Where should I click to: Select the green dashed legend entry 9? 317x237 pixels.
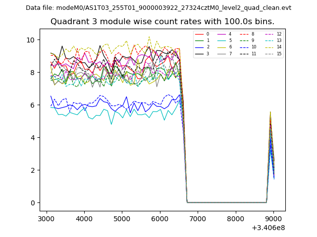(246, 40)
